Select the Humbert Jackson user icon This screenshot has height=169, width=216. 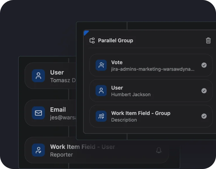coord(101,91)
